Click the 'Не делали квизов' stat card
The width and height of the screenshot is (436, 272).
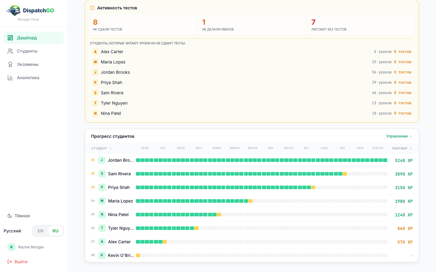252,25
